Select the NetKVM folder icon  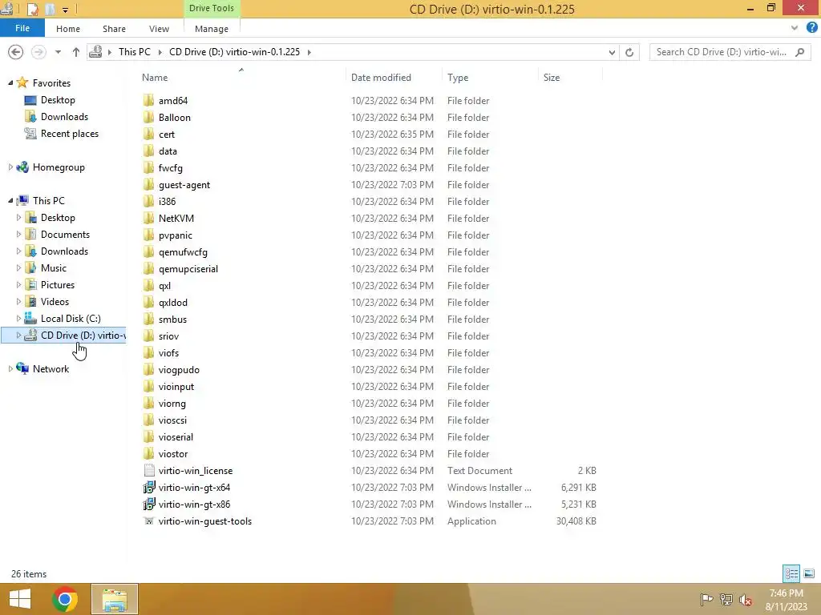pyautogui.click(x=148, y=218)
